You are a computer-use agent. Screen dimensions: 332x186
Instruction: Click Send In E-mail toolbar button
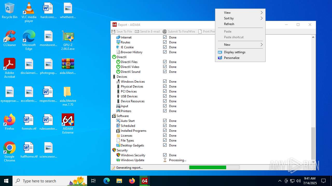147,32
